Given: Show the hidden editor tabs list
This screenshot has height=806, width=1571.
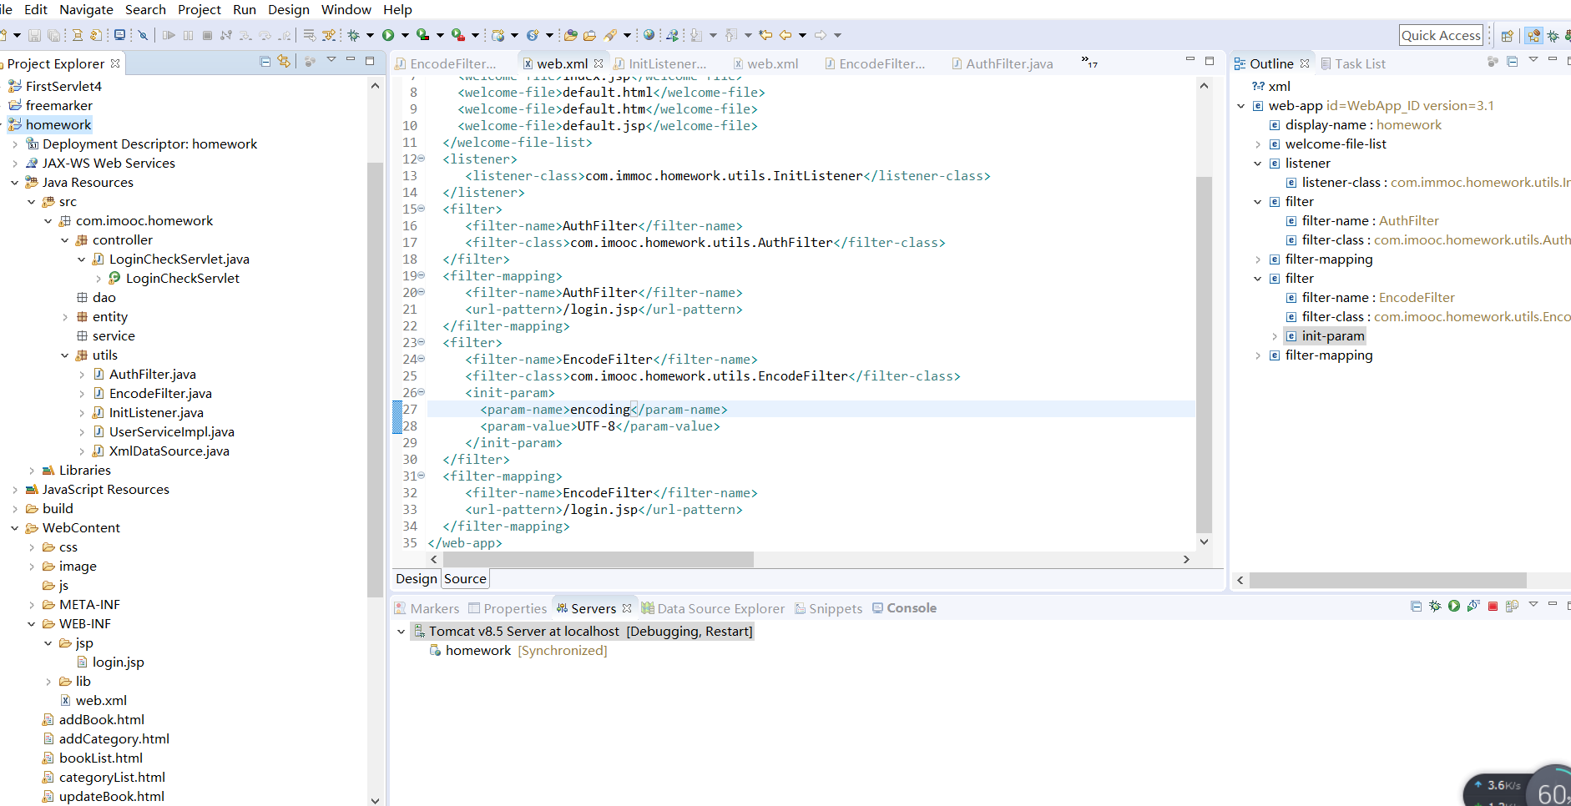Looking at the screenshot, I should point(1089,62).
